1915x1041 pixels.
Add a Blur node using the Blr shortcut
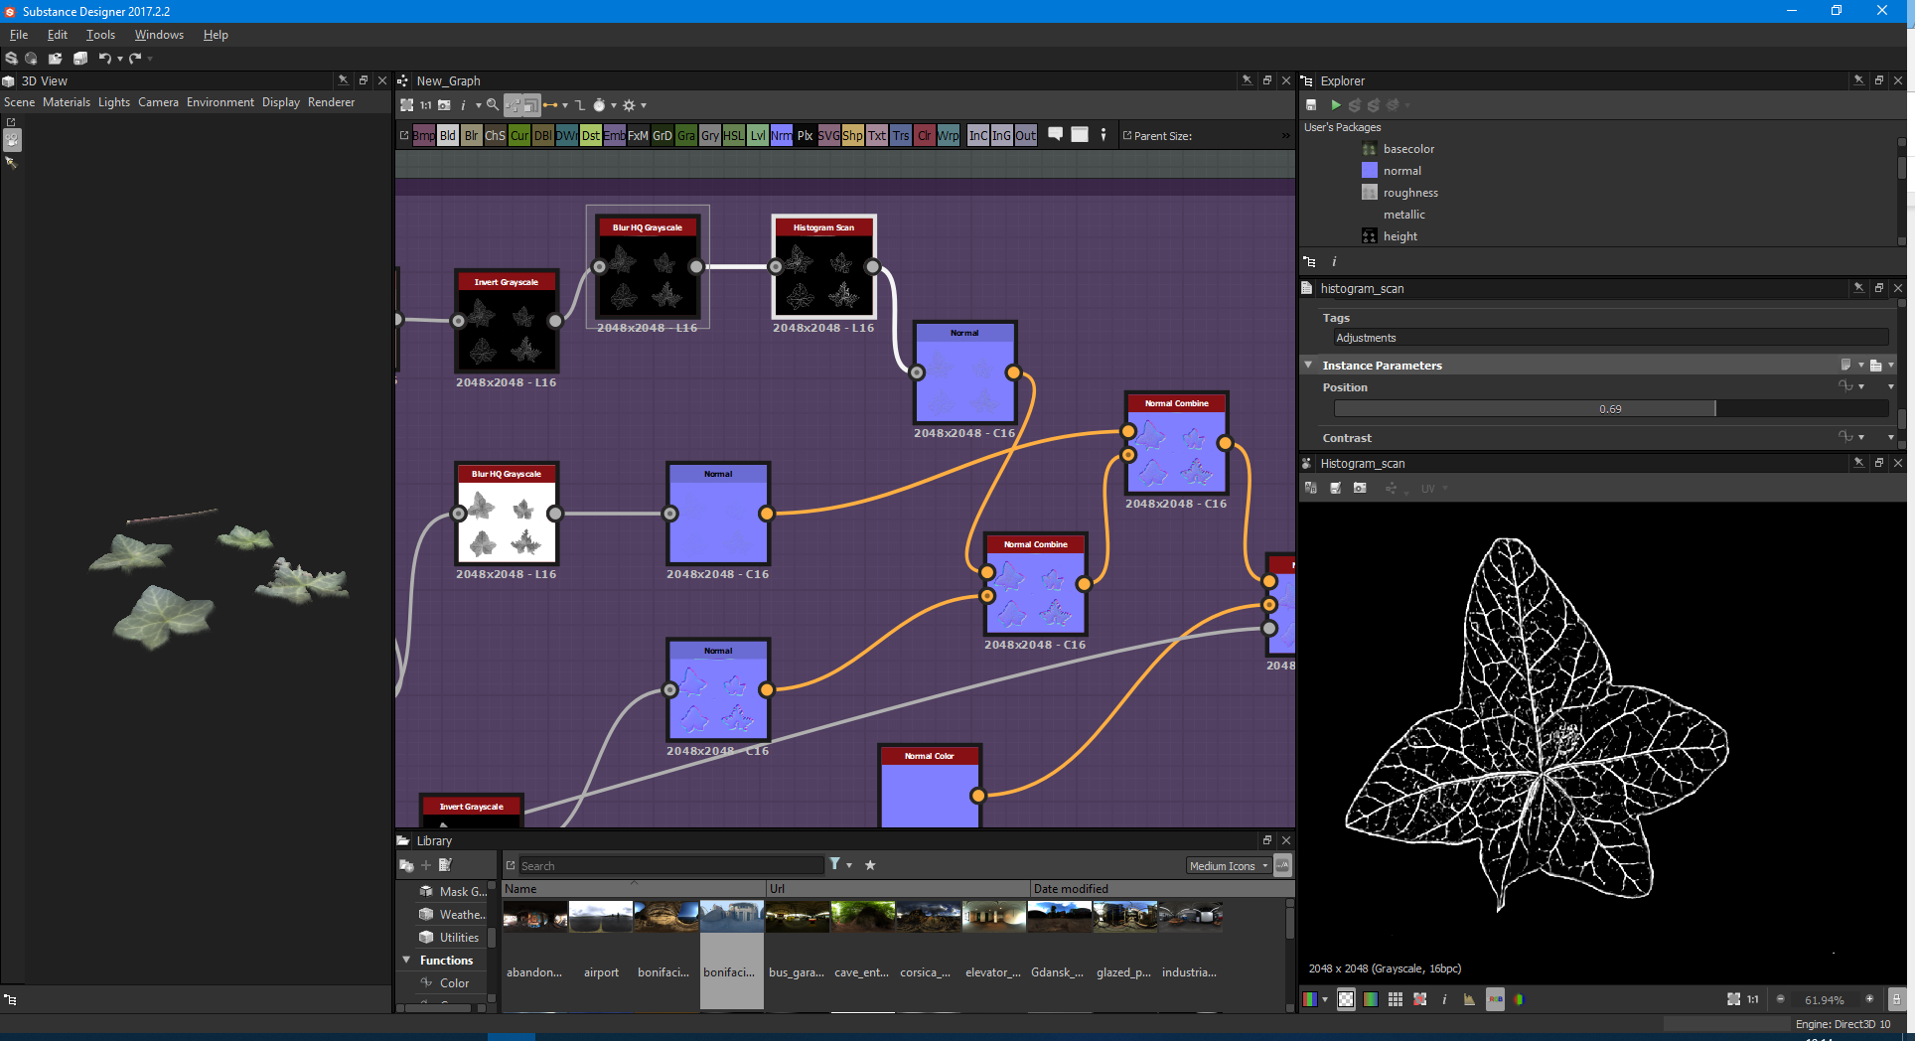point(472,136)
